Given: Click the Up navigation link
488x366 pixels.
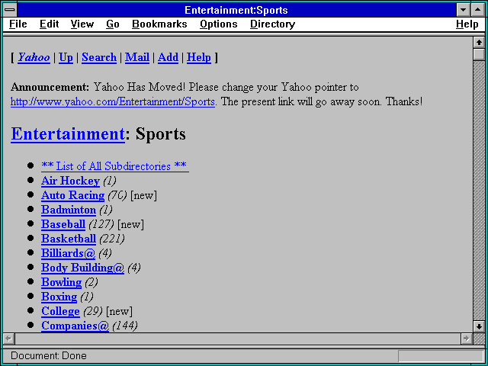Looking at the screenshot, I should pos(66,58).
